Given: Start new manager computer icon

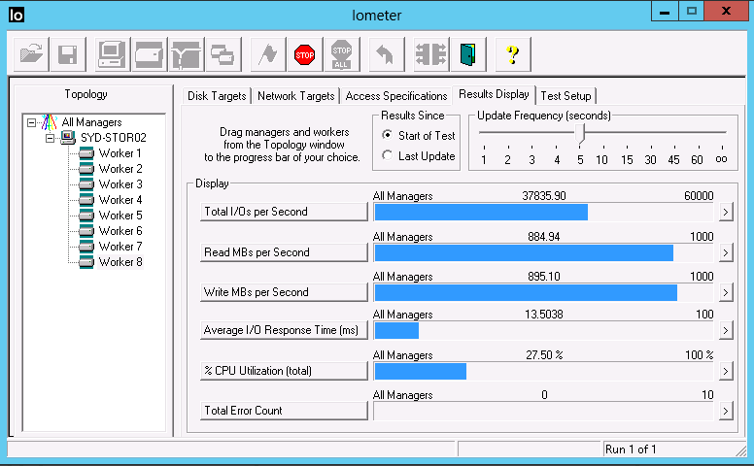Looking at the screenshot, I should (x=113, y=54).
